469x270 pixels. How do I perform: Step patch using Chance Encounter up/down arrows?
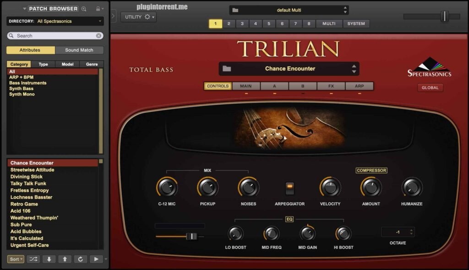click(354, 69)
